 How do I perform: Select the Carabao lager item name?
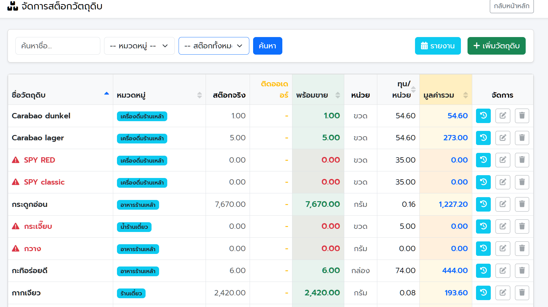pyautogui.click(x=38, y=138)
